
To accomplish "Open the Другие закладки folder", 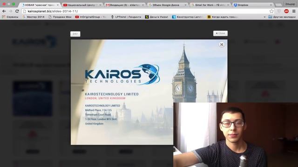I will [282, 17].
